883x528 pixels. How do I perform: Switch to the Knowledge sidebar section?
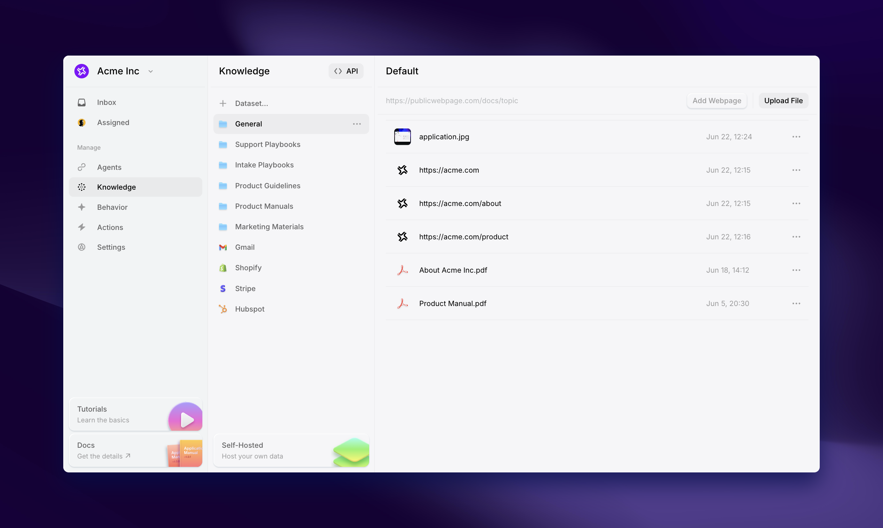click(x=116, y=187)
